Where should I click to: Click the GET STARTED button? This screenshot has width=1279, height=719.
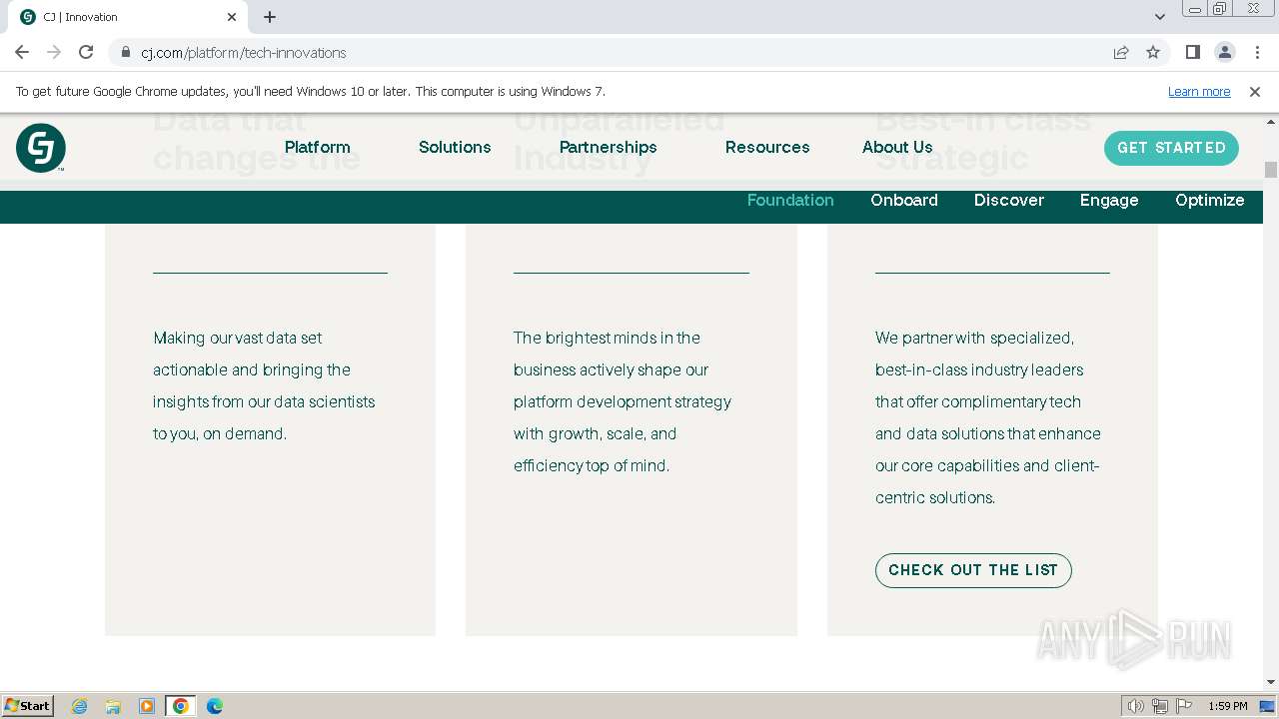tap(1171, 148)
